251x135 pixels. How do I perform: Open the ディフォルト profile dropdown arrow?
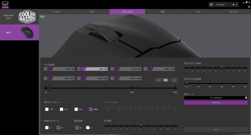[237, 5]
